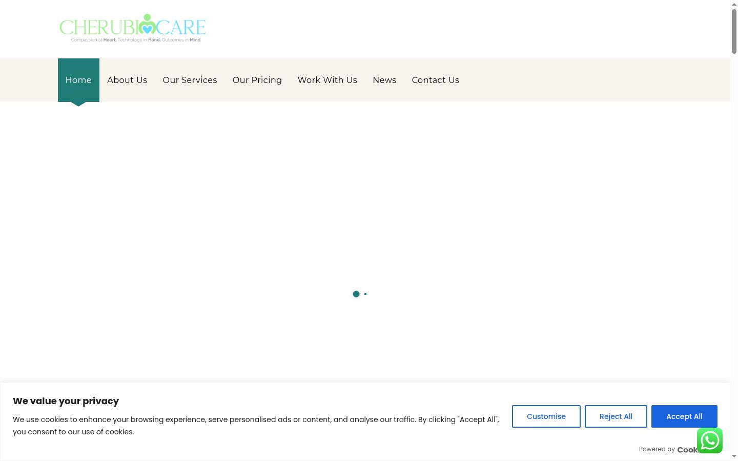Click the scrollbar down arrow

(734, 456)
